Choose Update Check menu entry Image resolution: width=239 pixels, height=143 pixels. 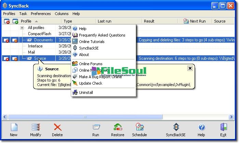[104, 83]
